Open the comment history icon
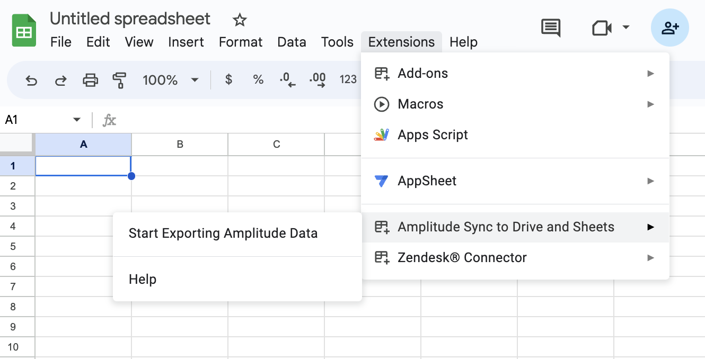Image resolution: width=705 pixels, height=359 pixels. tap(550, 28)
